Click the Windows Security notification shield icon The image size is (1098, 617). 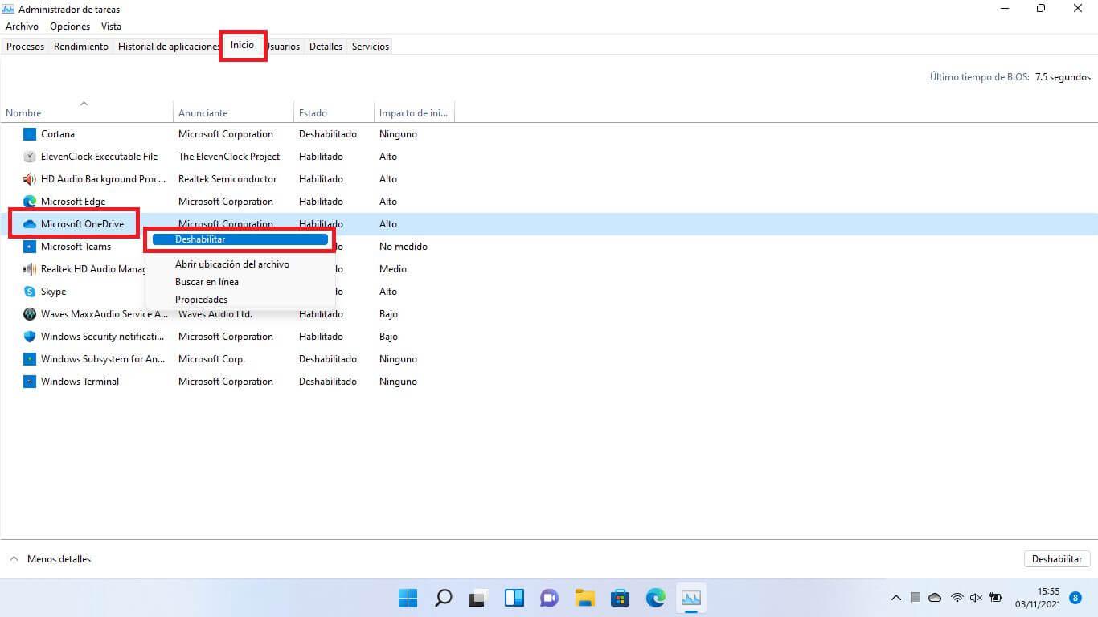(x=30, y=337)
